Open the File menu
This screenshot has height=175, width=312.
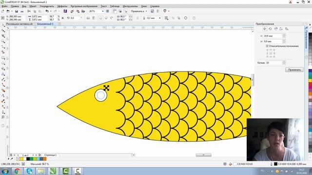point(4,6)
